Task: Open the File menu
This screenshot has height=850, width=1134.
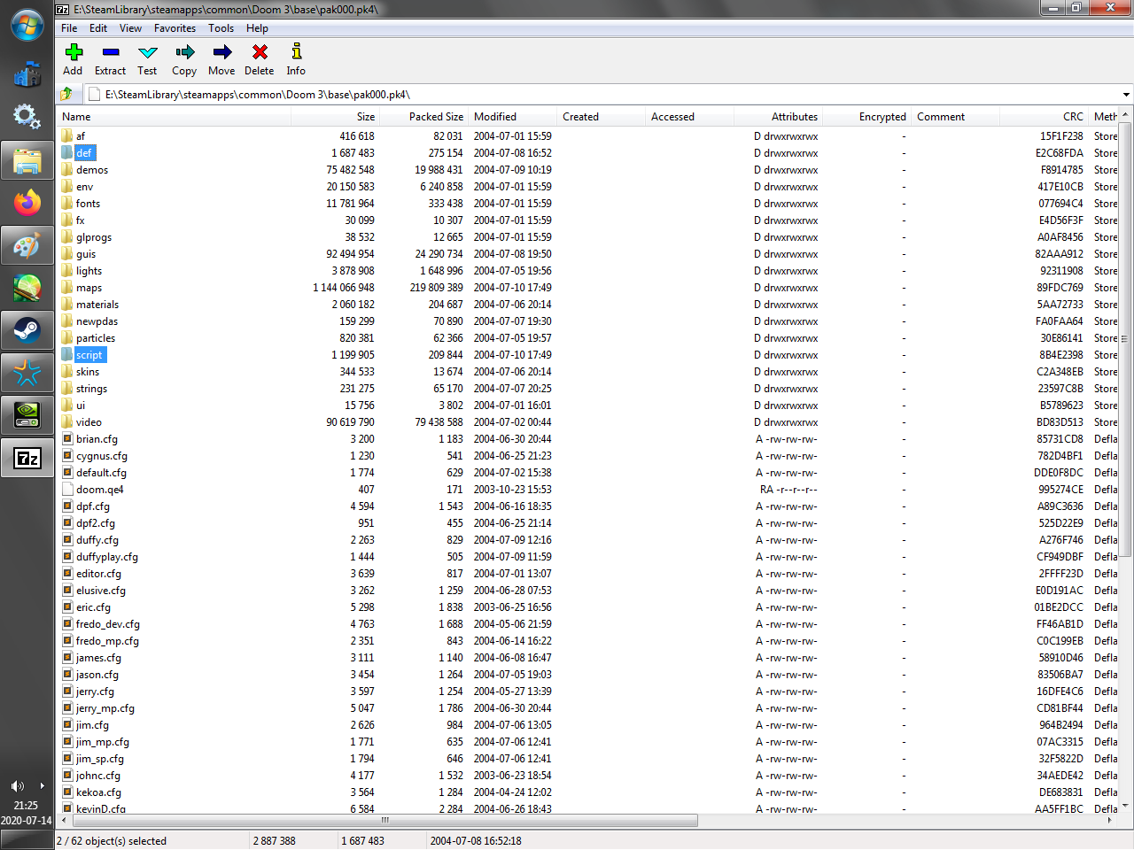Action: pyautogui.click(x=69, y=28)
